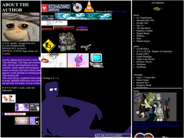184x138 pixels.
Task: Click the nuclear generator powered-by badge
Action: click(64, 28)
